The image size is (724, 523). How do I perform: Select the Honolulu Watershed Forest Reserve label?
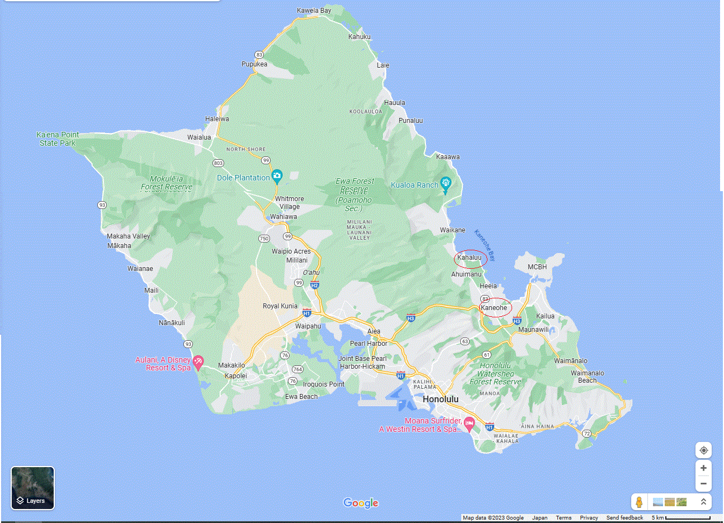click(x=495, y=374)
